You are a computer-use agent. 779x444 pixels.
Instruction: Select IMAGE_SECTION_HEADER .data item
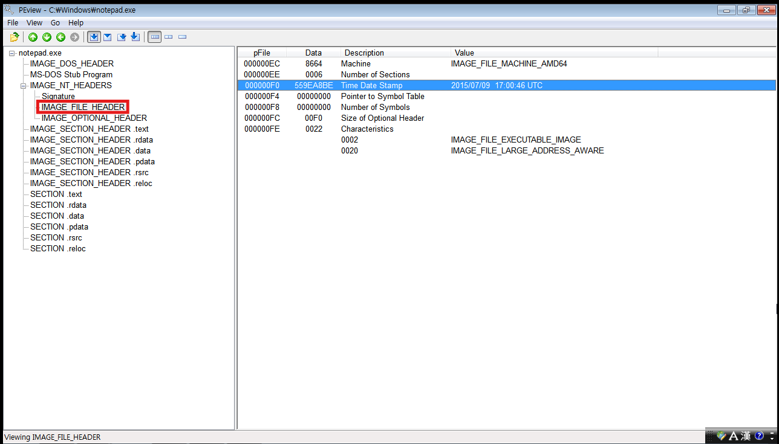click(x=91, y=150)
